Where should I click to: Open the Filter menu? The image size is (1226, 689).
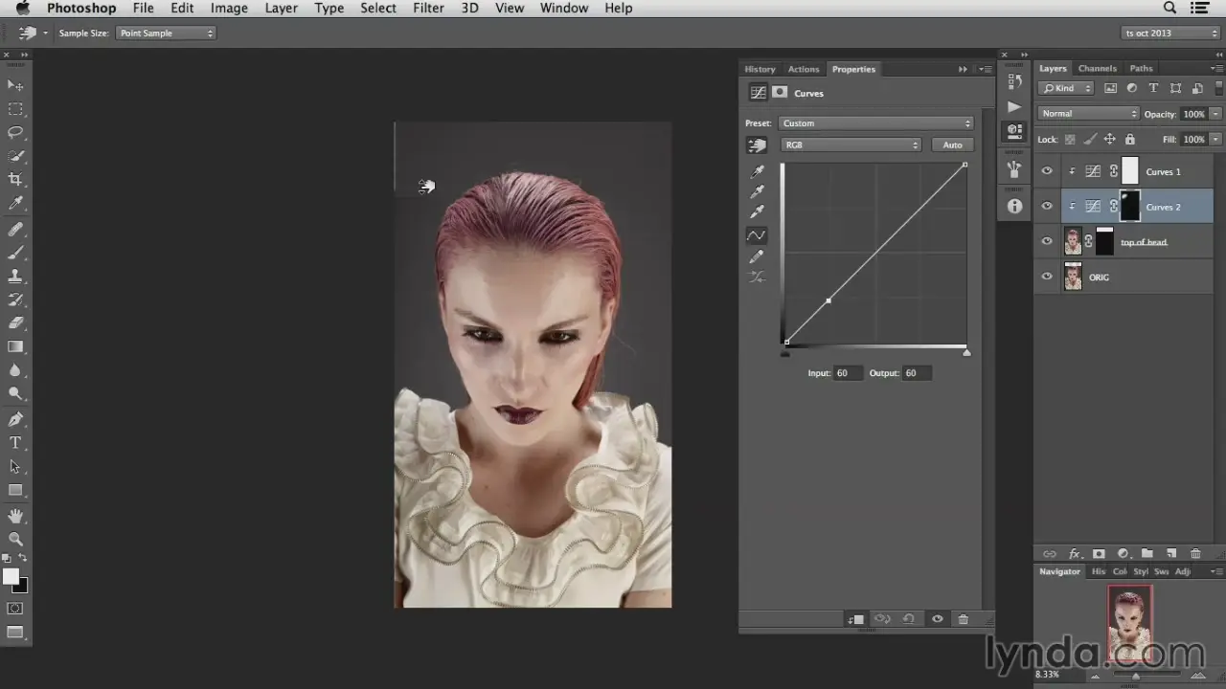[428, 8]
